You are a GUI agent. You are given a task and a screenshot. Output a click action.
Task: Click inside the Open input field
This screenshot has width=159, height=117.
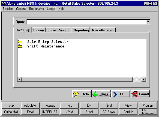[86, 22]
